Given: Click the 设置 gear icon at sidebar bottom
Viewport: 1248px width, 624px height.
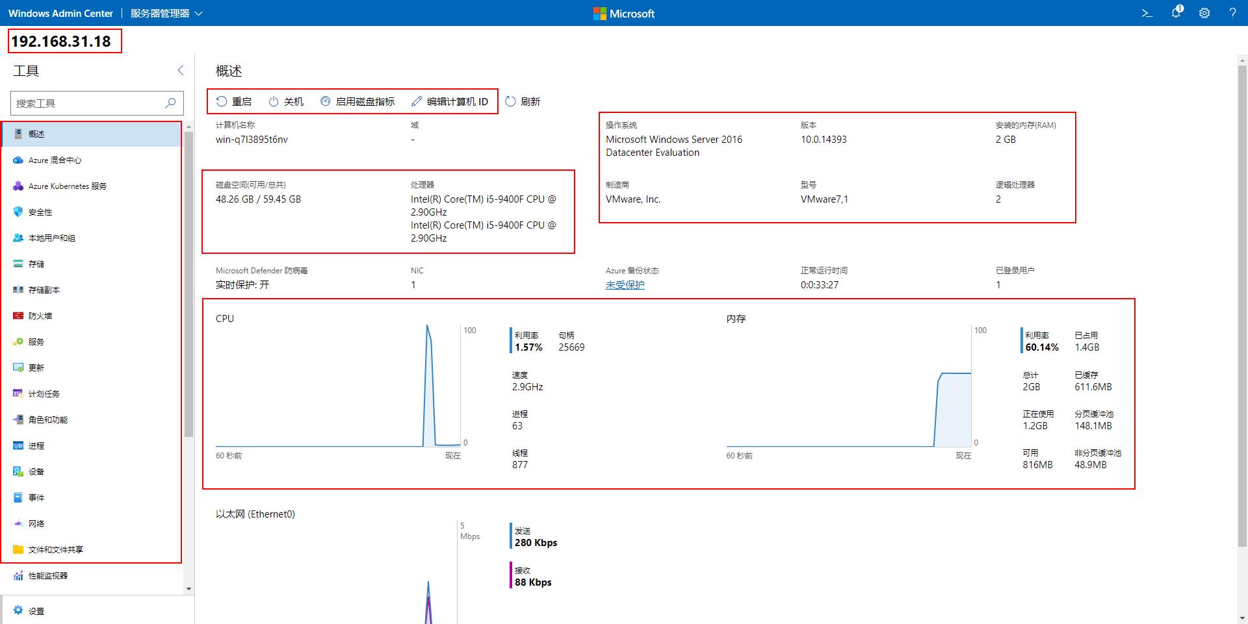Looking at the screenshot, I should tap(18, 610).
